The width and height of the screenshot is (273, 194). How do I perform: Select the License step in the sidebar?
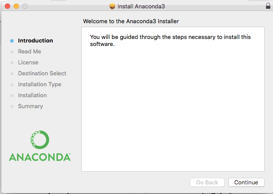pos(28,62)
